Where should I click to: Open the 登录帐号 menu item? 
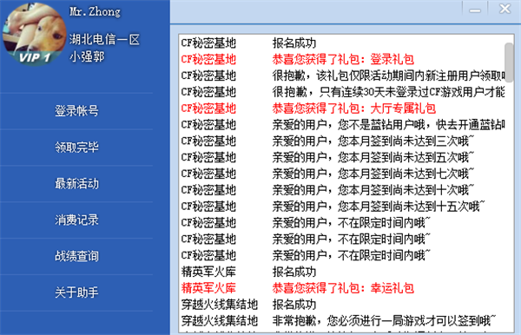pos(76,111)
